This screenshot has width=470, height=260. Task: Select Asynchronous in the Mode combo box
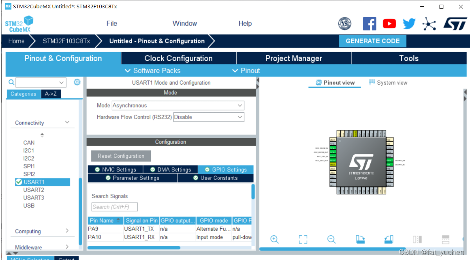(178, 105)
